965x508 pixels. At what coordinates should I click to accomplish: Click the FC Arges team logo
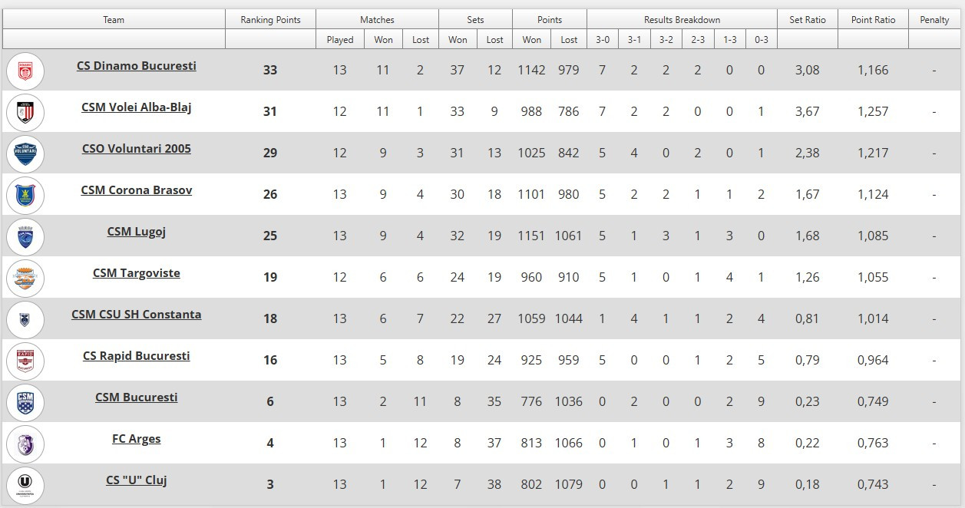(25, 444)
